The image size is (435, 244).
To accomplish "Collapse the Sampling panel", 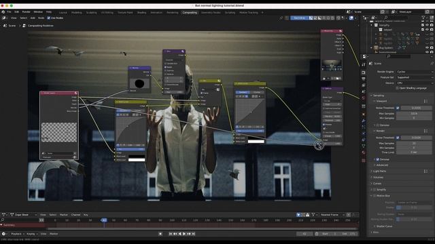I will click(x=378, y=96).
